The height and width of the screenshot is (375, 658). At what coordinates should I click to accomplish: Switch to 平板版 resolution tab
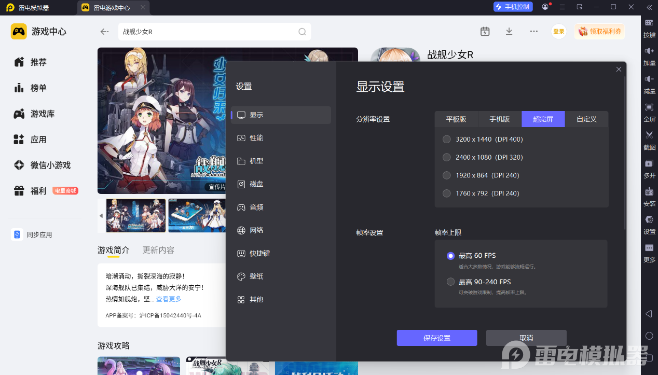click(456, 119)
